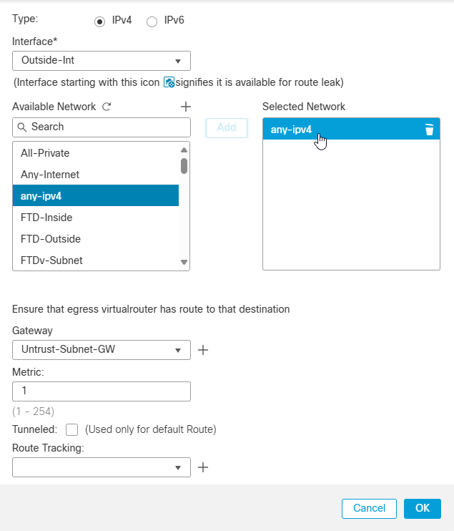Select the IPv4 radio button
This screenshot has width=454, height=531.
(99, 21)
